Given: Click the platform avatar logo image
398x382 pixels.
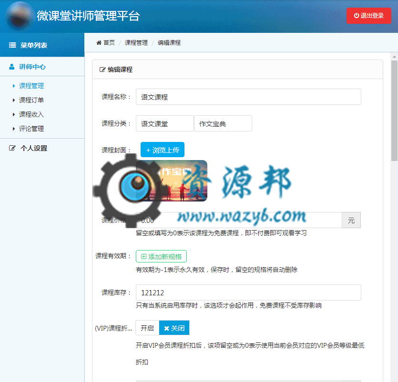Looking at the screenshot, I should pyautogui.click(x=20, y=17).
